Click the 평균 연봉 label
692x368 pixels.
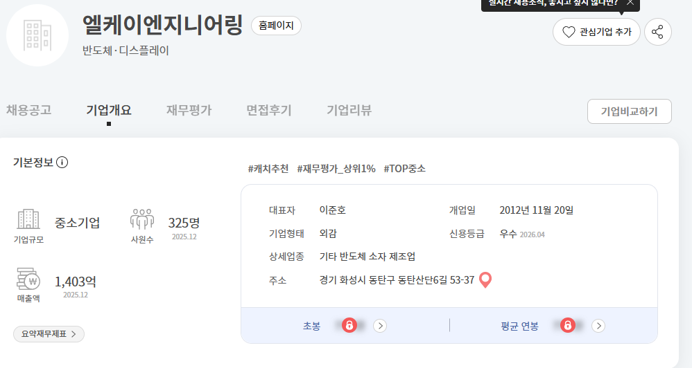coord(519,326)
